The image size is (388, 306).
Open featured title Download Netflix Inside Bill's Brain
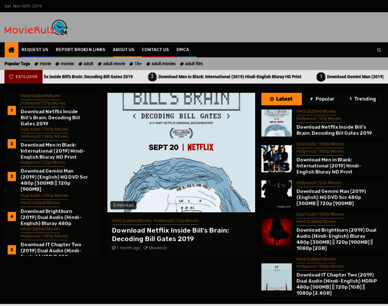[x=170, y=235]
